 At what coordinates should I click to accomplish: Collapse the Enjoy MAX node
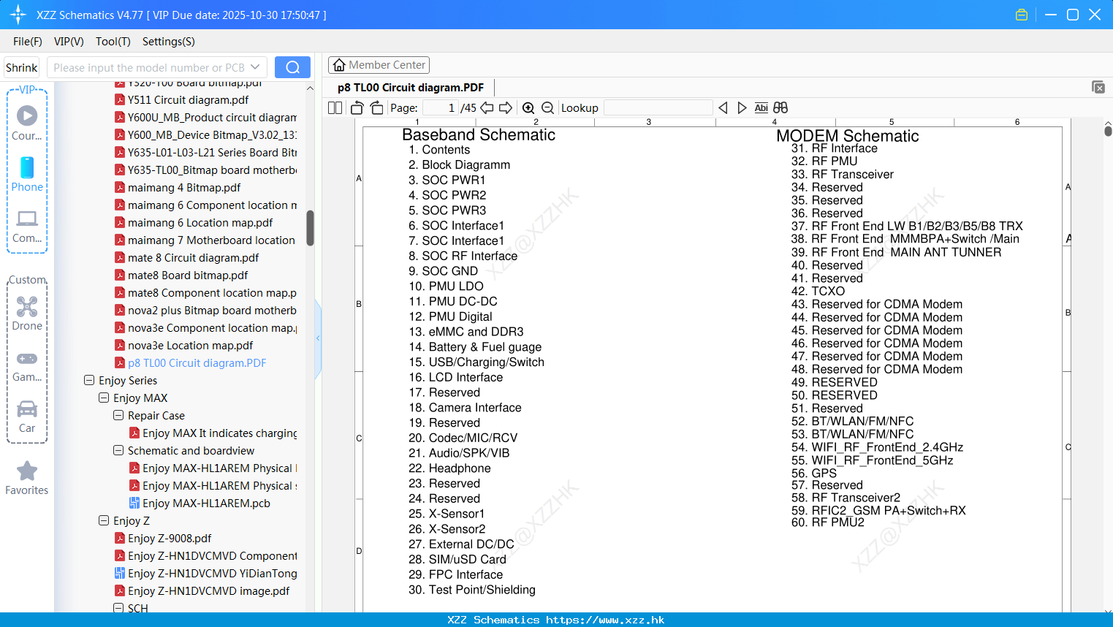pyautogui.click(x=104, y=398)
